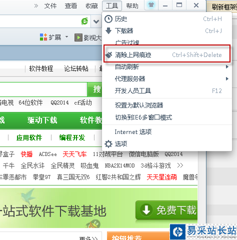Click the 扩展 extensions icon

(43, 37)
